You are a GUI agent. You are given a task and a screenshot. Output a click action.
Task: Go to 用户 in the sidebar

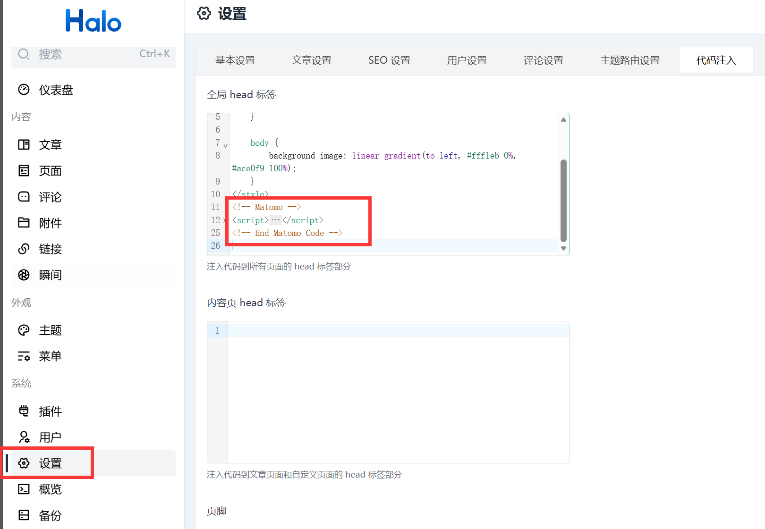point(51,437)
